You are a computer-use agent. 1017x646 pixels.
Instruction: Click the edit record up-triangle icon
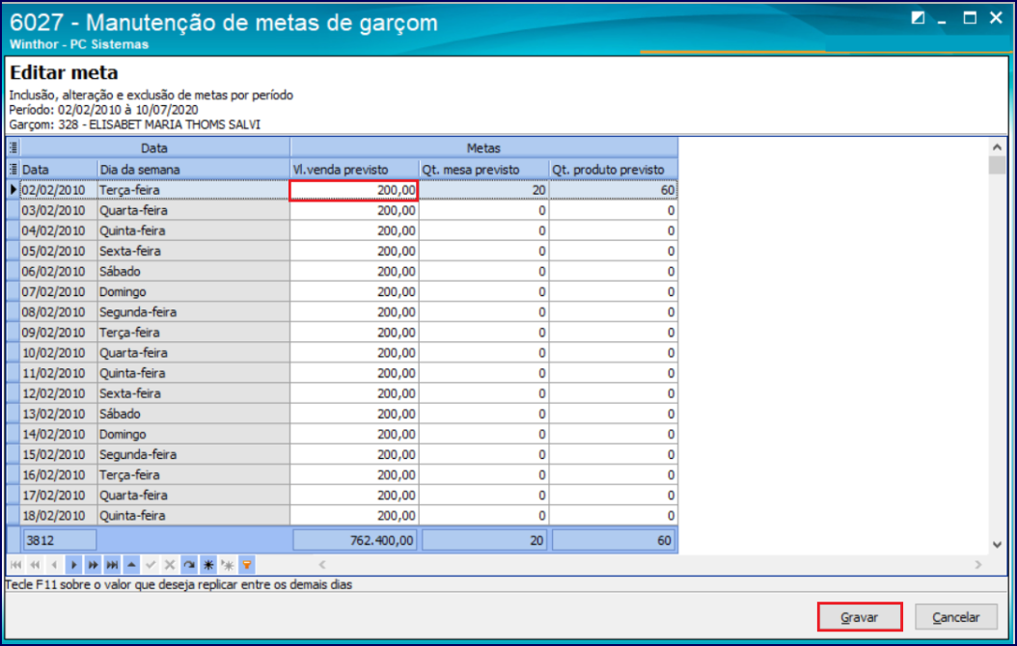[131, 565]
